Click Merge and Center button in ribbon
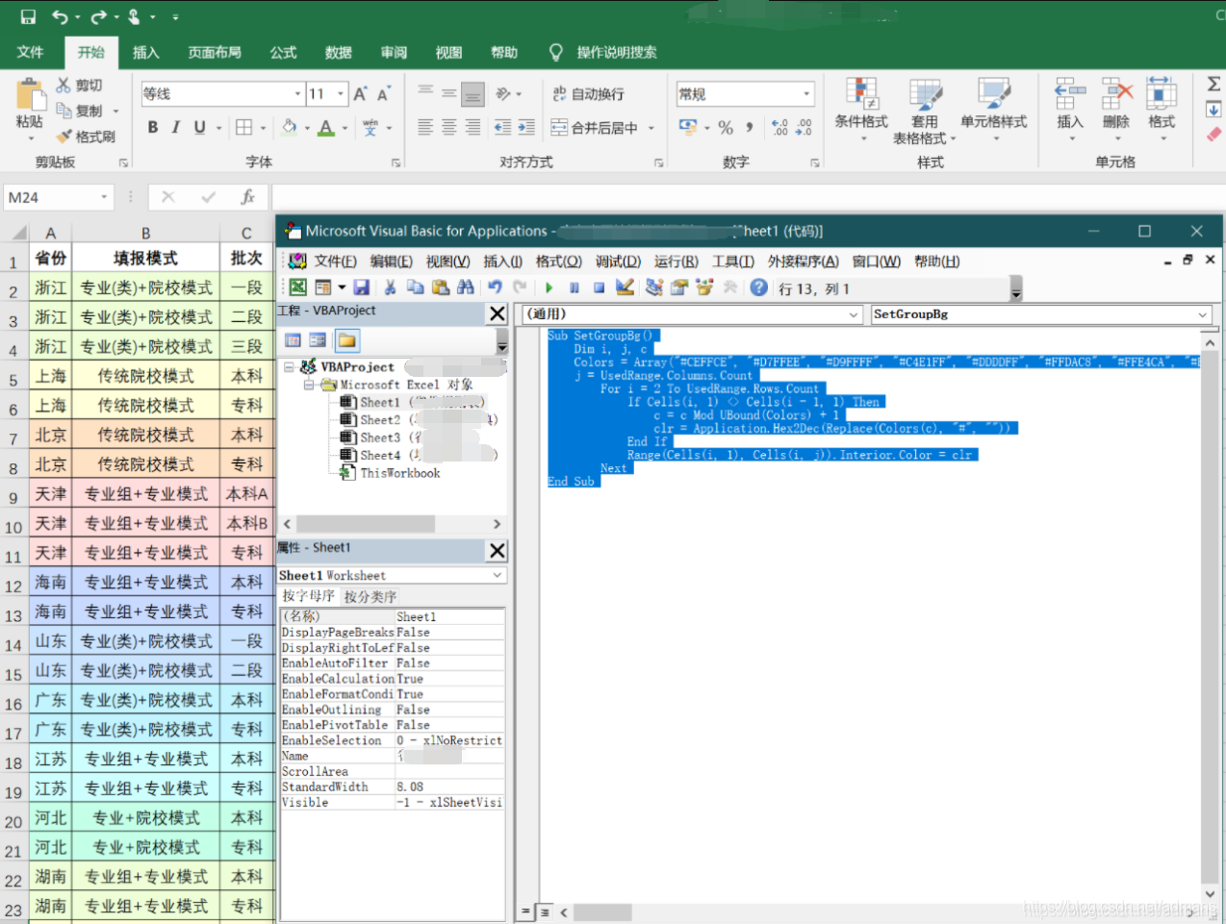 point(595,127)
